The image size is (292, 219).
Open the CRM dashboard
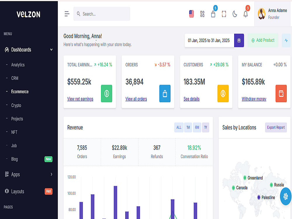tap(15, 78)
